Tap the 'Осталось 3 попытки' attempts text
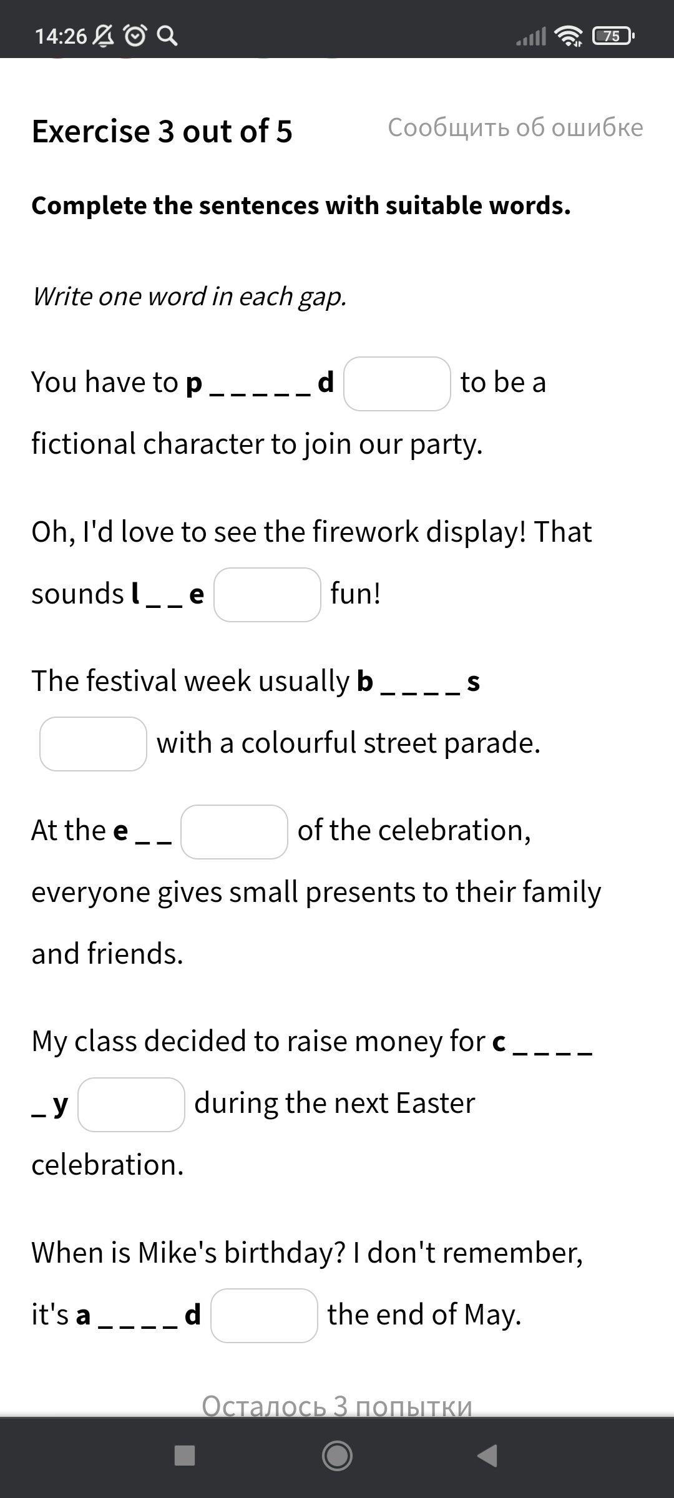 (337, 1406)
